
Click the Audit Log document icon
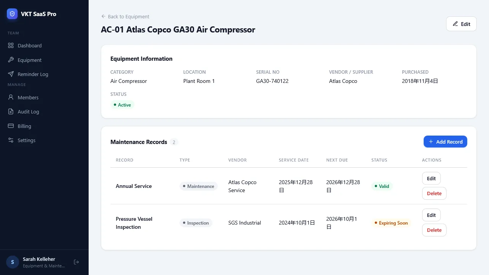tap(11, 112)
